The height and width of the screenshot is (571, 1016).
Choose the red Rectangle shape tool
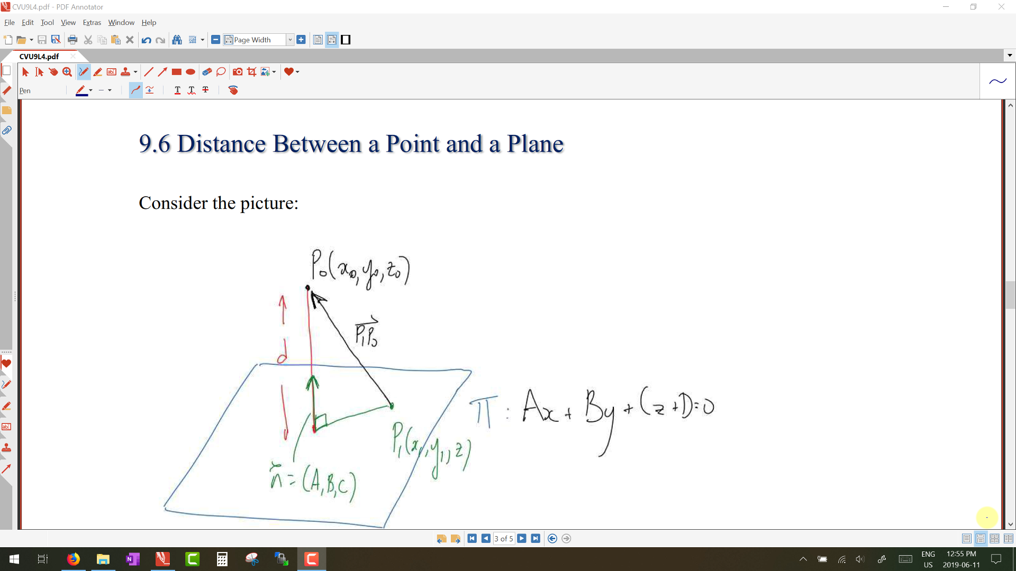pos(177,72)
